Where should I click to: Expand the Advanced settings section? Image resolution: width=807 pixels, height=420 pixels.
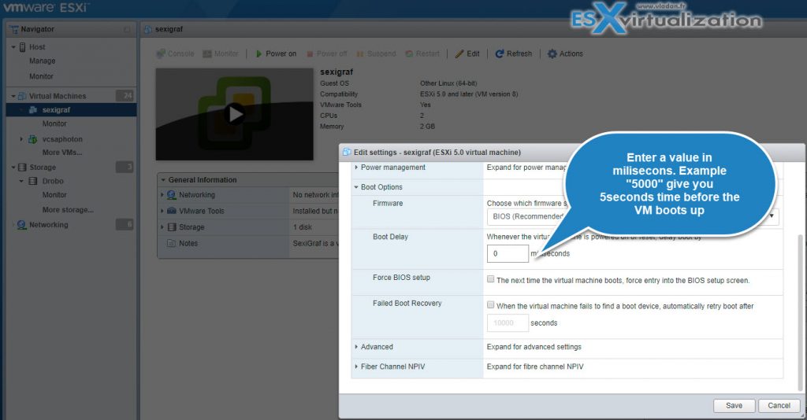(x=377, y=347)
